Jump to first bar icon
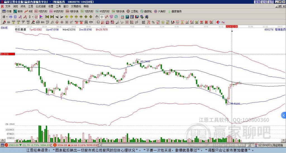Viewport: 286px width, 153px height. click(47, 17)
